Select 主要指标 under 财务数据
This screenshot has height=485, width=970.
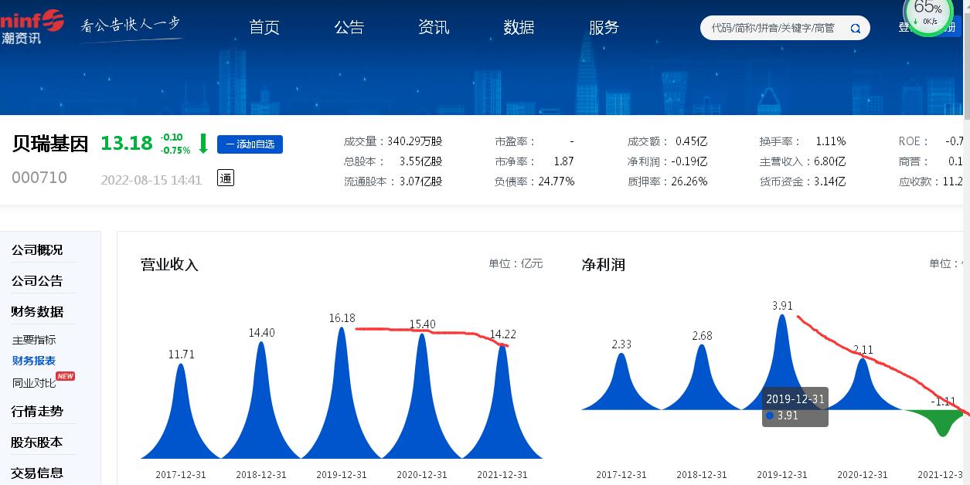pos(33,340)
